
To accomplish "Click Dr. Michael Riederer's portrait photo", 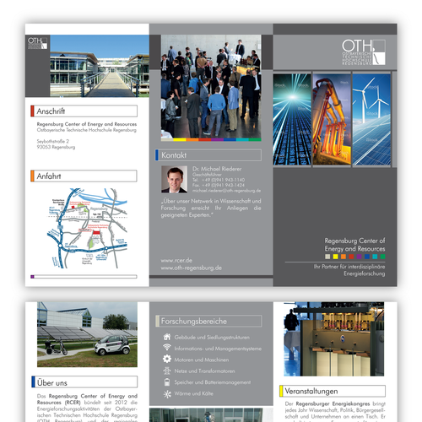I will 174,179.
